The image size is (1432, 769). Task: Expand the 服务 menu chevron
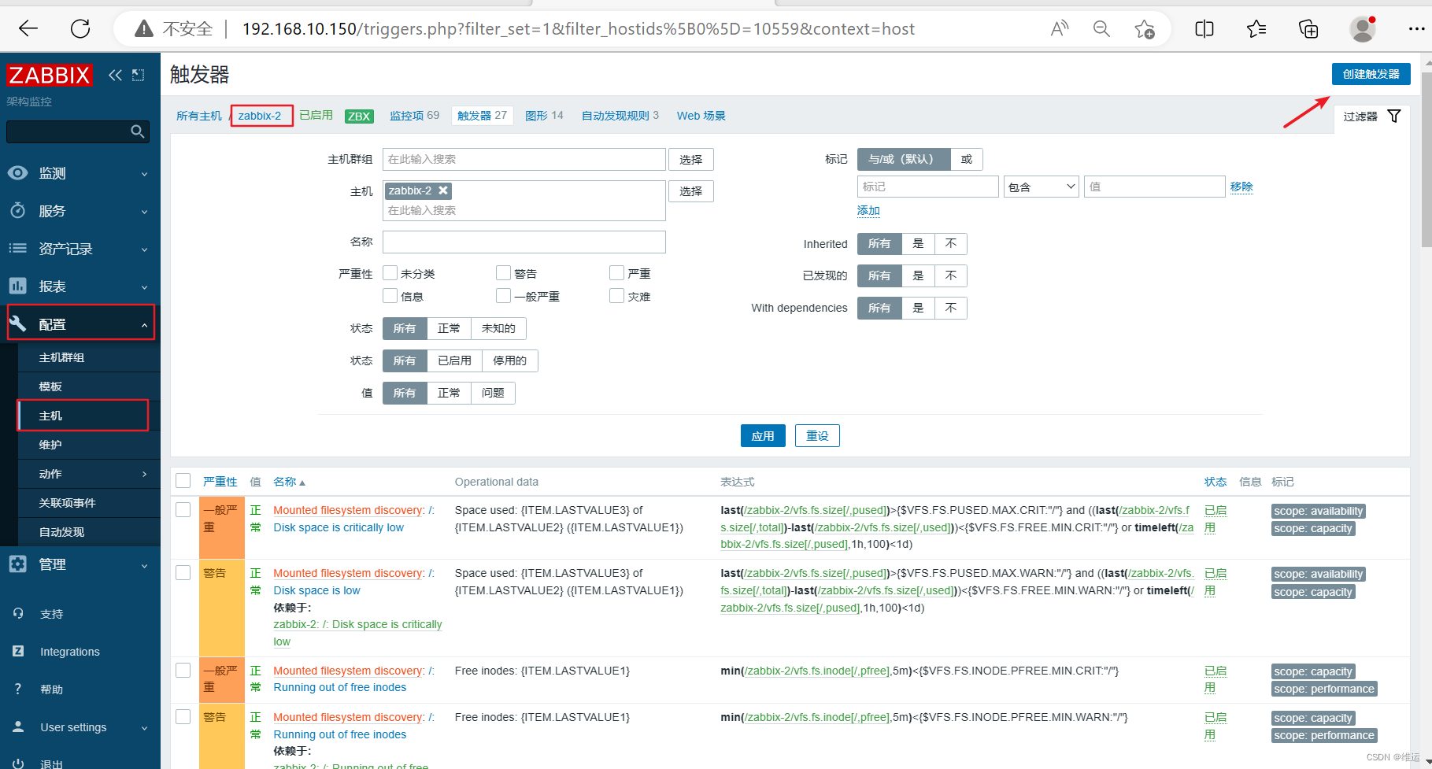144,212
